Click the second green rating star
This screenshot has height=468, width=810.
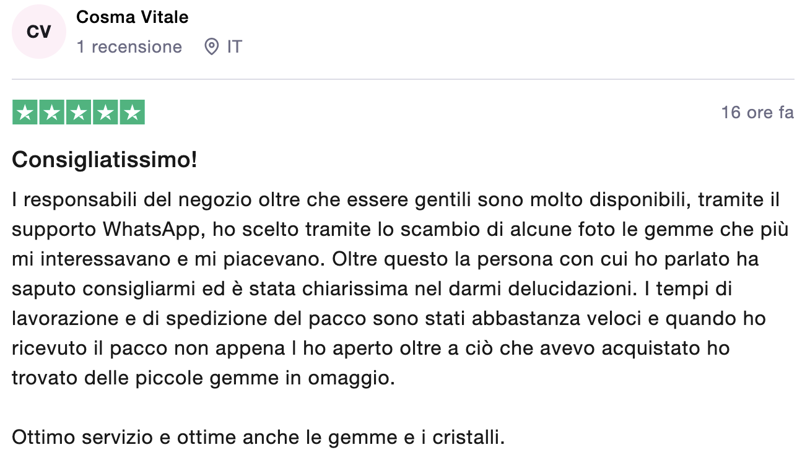coord(52,113)
